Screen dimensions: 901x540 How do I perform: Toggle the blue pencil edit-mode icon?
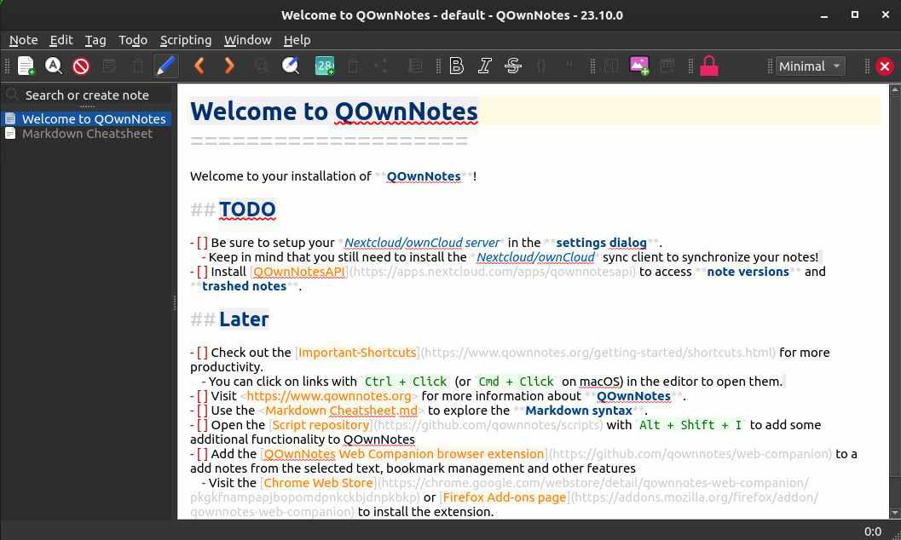pos(166,66)
